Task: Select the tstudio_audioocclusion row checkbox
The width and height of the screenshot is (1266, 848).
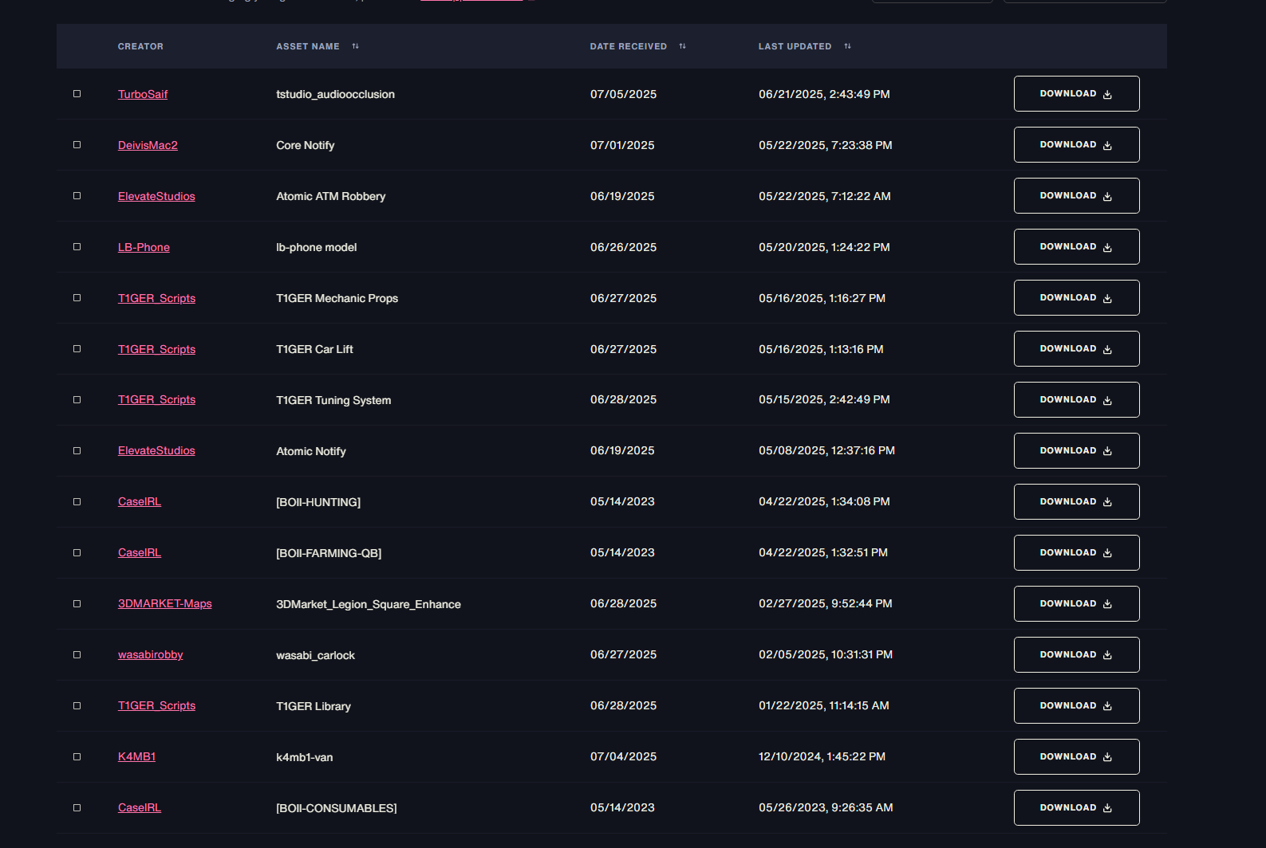Action: pyautogui.click(x=77, y=94)
